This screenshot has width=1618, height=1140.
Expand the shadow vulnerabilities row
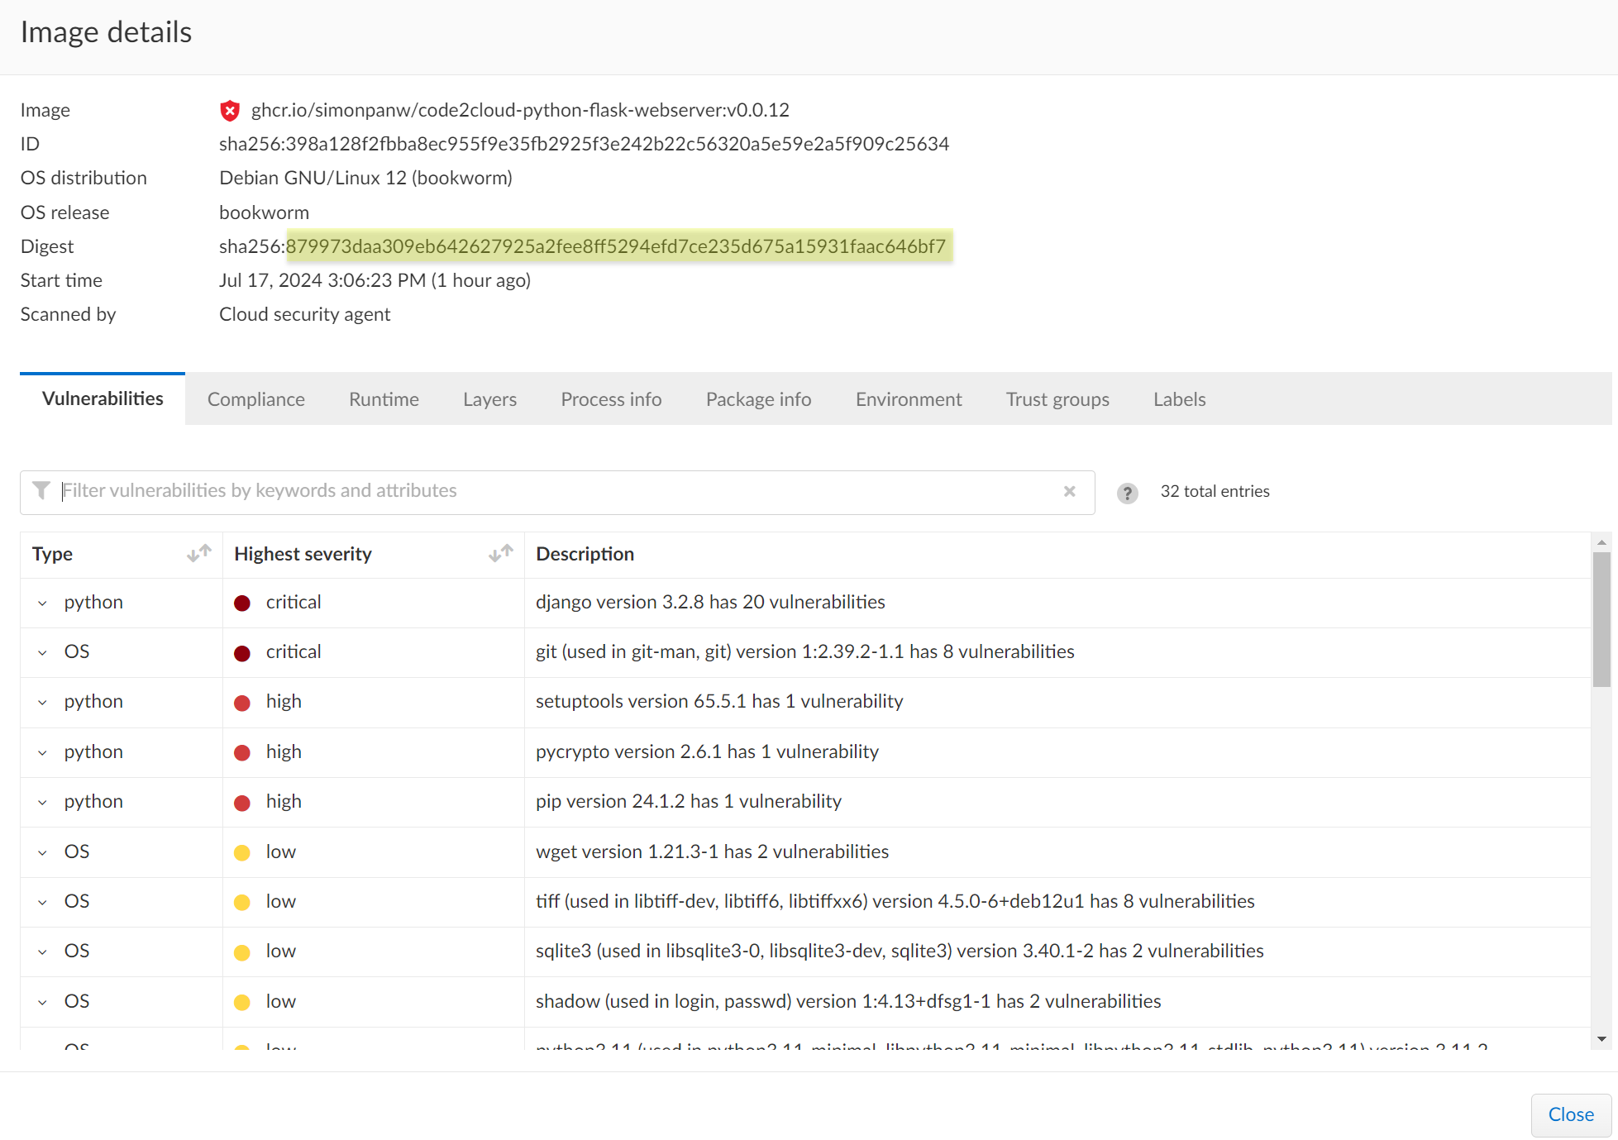[x=42, y=1003]
